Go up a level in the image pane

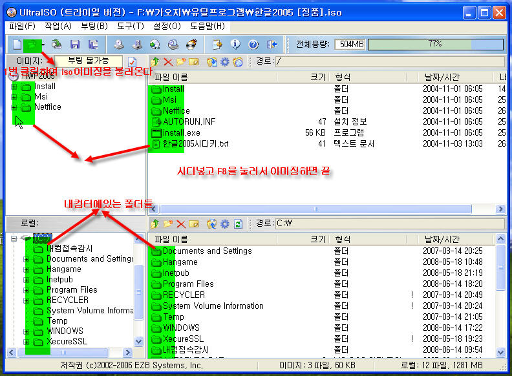[155, 61]
